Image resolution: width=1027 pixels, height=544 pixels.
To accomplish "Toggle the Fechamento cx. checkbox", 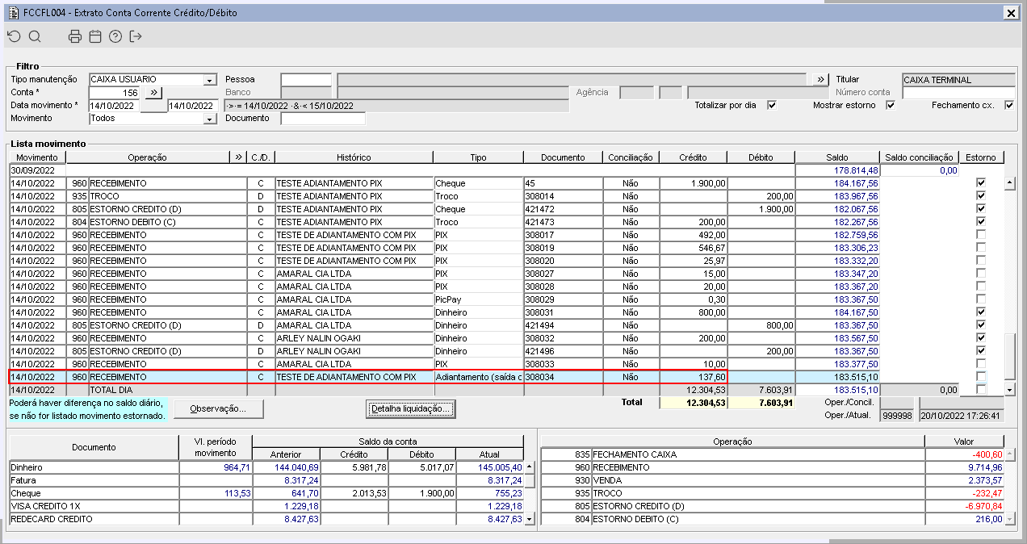I will coord(1009,106).
